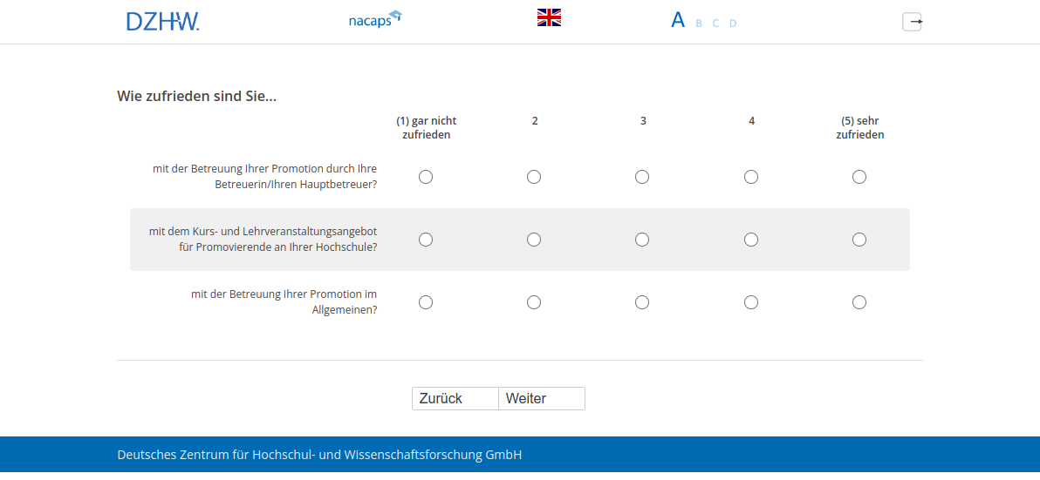Click the DZHW logo
Viewport: 1040px width, 480px height.
163,21
